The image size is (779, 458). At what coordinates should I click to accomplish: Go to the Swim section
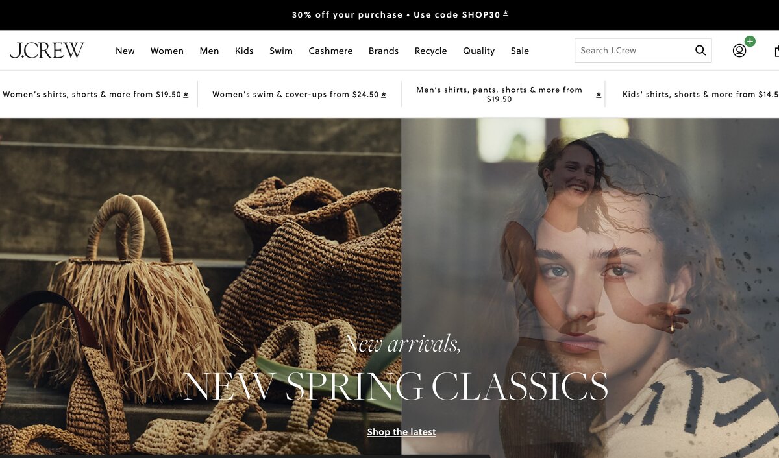point(281,51)
